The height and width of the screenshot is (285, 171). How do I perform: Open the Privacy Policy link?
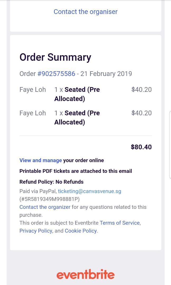(36, 231)
